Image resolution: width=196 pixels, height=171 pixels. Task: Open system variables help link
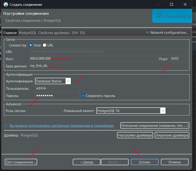(62, 126)
